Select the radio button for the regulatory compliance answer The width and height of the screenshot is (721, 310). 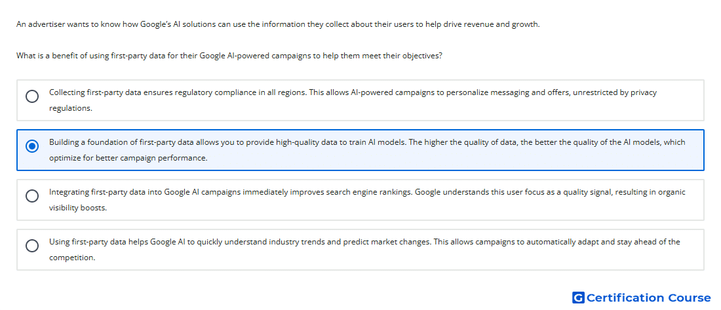[32, 96]
